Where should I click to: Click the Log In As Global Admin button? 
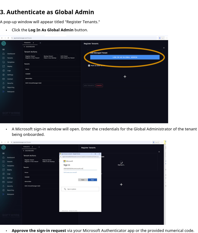click(125, 57)
